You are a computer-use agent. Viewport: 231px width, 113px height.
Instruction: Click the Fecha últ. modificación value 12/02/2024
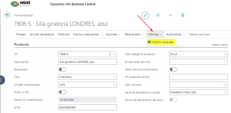87,100
